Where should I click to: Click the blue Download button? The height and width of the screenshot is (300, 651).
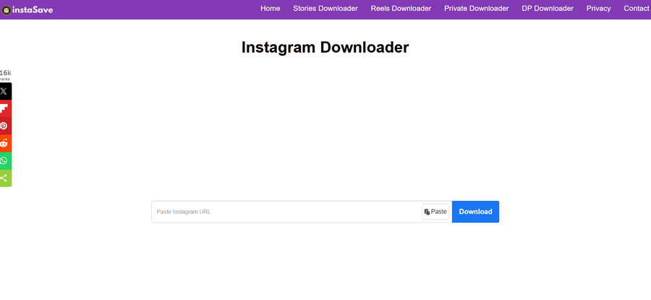click(x=475, y=212)
